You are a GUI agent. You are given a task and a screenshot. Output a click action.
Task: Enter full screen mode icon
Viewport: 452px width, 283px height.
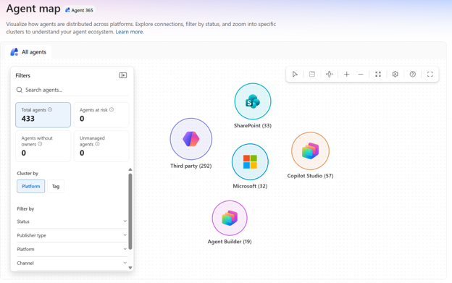pos(430,75)
